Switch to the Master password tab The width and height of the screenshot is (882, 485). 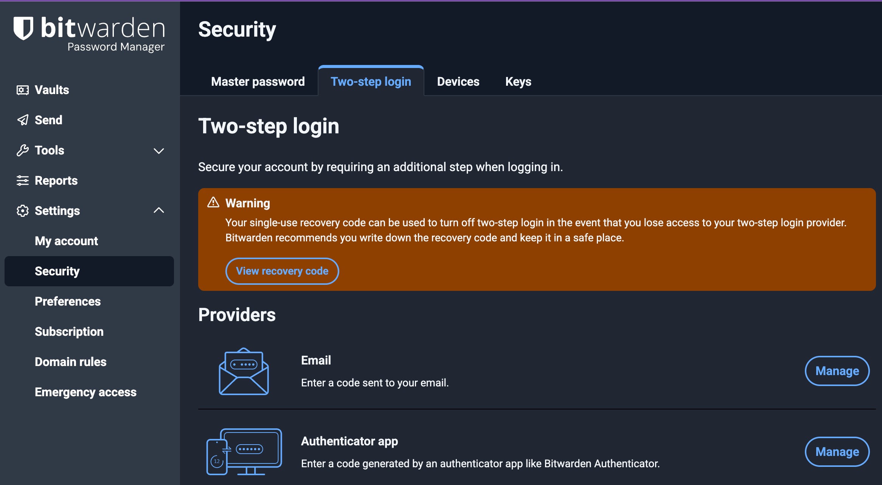tap(258, 82)
